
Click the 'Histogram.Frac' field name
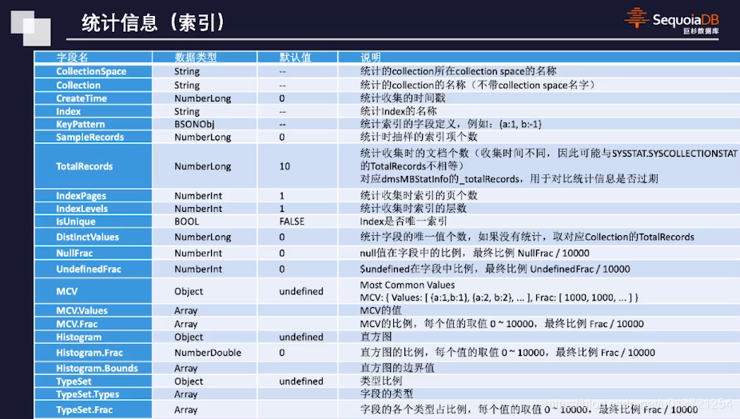[x=90, y=353]
